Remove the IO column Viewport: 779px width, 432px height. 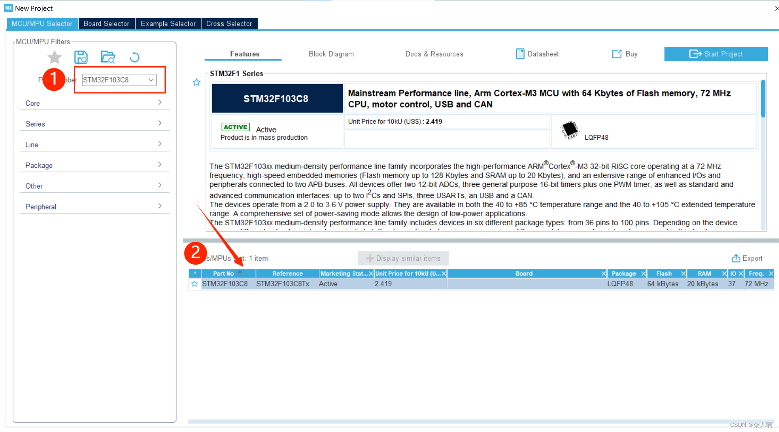click(x=741, y=274)
